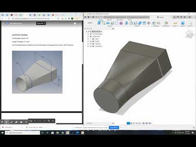Screen dimensions: 196x147
Task: Click the Paused profile button in Chrome
Action: 78,18
